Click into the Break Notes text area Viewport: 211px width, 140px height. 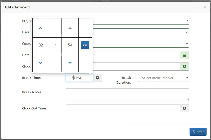pyautogui.click(x=127, y=94)
